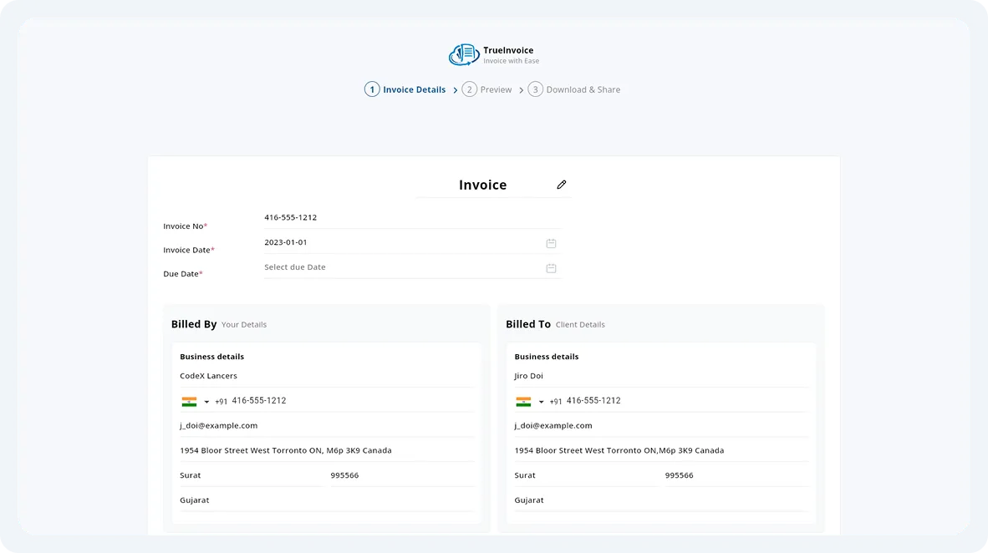Click the +91 code in Billed To
This screenshot has height=553, width=988.
[556, 402]
